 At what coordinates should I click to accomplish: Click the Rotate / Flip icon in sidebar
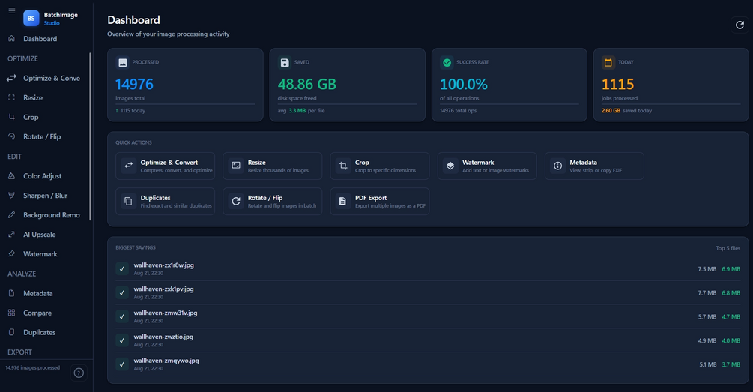(11, 136)
